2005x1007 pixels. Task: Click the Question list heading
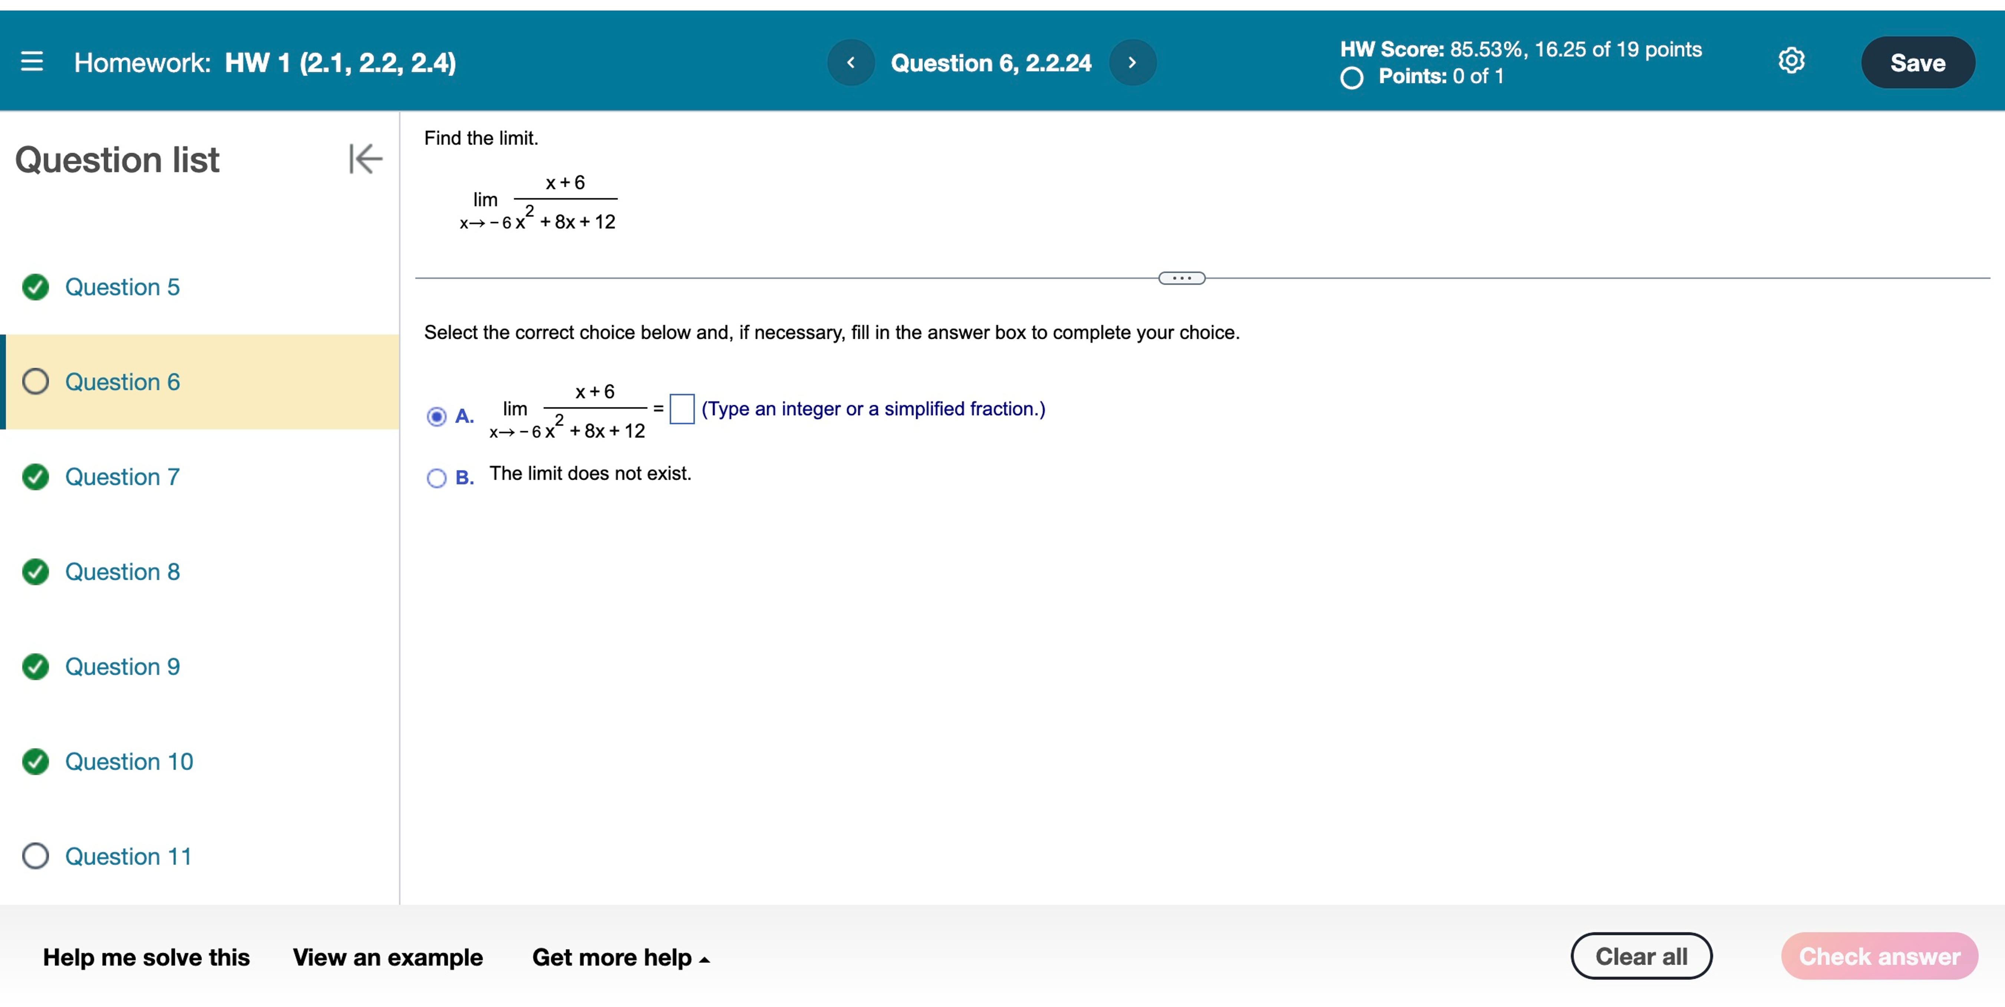coord(118,159)
